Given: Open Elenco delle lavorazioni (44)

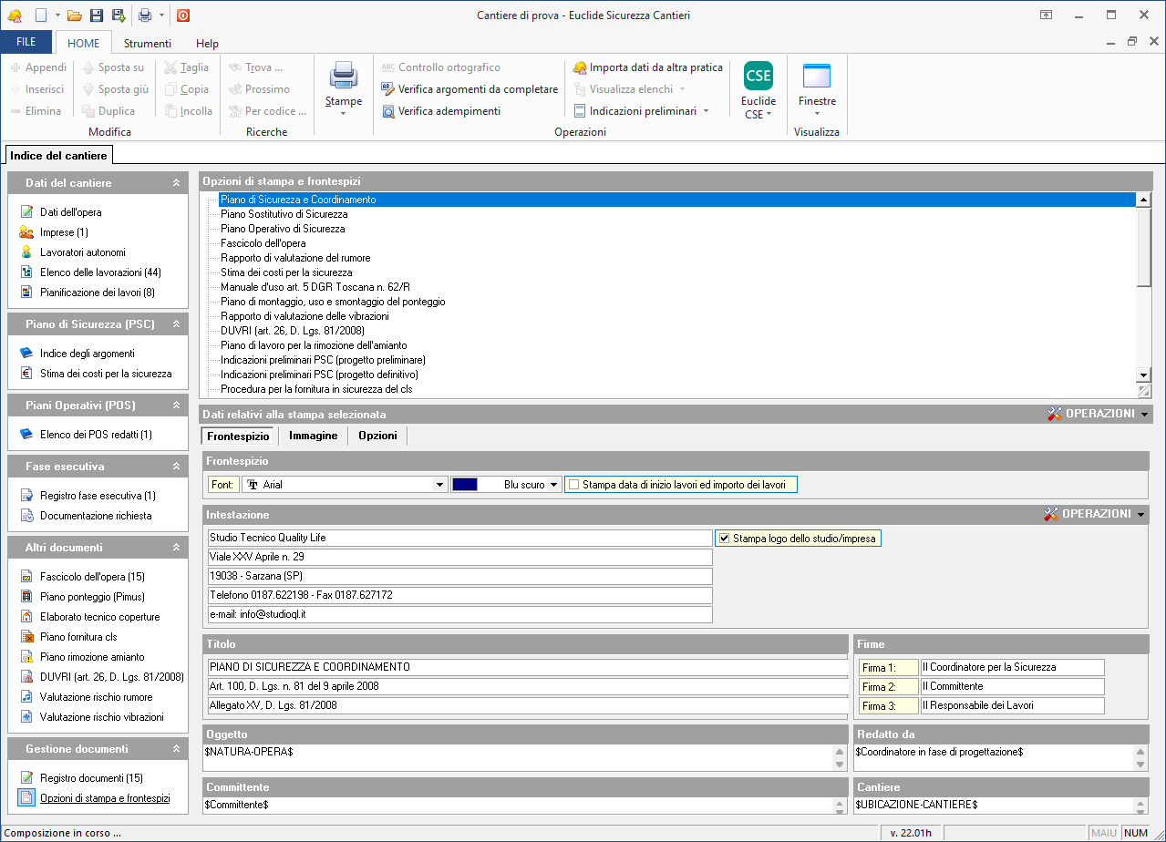Looking at the screenshot, I should [x=100, y=272].
